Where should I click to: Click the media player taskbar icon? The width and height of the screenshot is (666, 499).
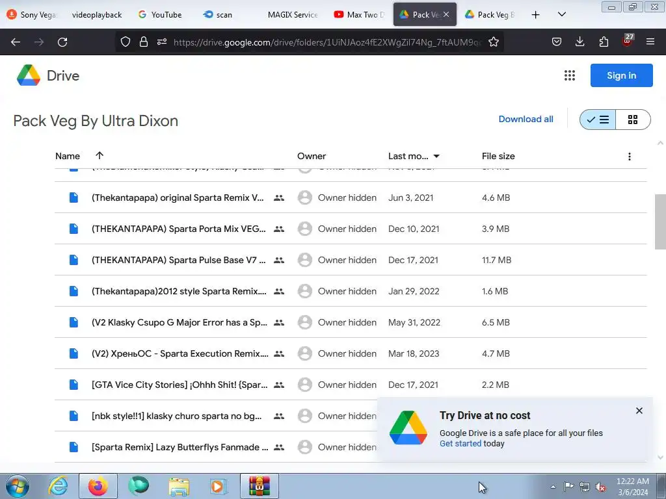pos(219,486)
